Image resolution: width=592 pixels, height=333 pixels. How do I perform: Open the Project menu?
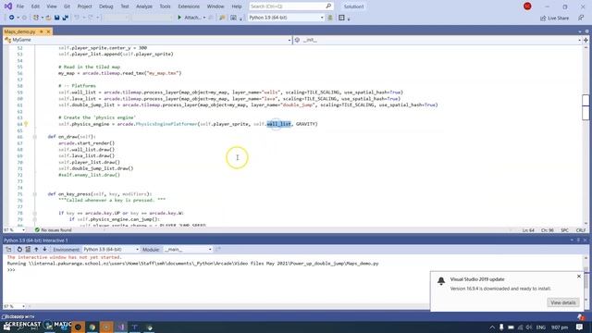[84, 6]
